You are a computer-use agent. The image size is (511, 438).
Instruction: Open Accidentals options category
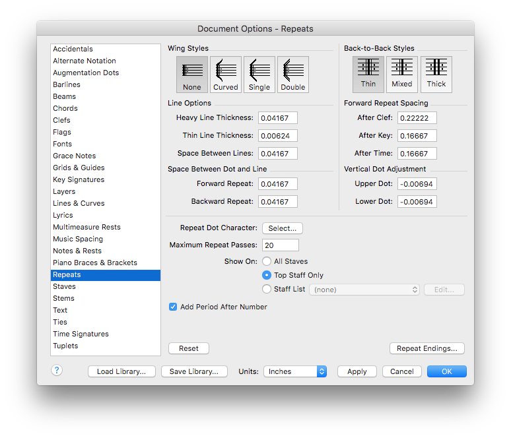[105, 49]
